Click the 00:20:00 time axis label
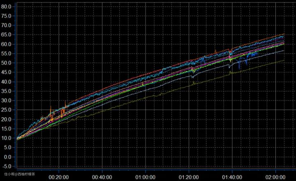Image resolution: width=296 pixels, height=181 pixels. click(59, 177)
